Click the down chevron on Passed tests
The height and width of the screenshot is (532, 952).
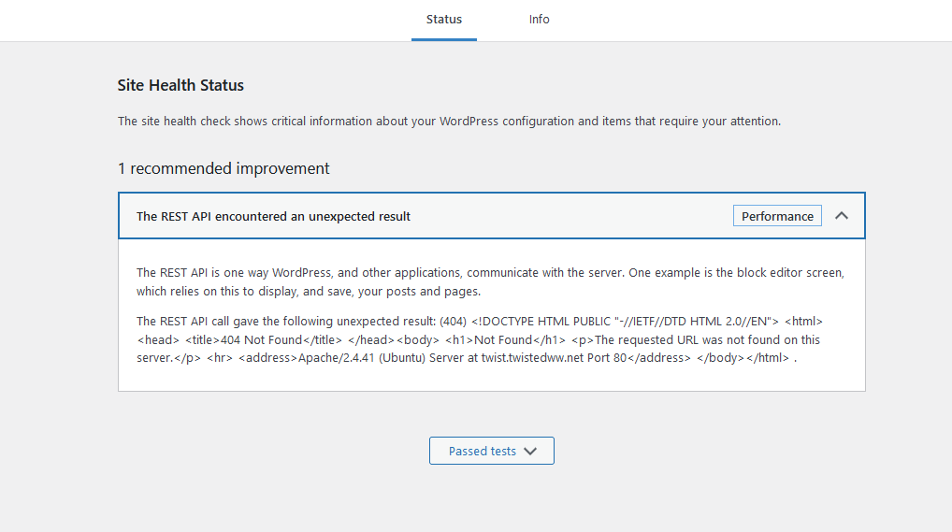pyautogui.click(x=530, y=452)
